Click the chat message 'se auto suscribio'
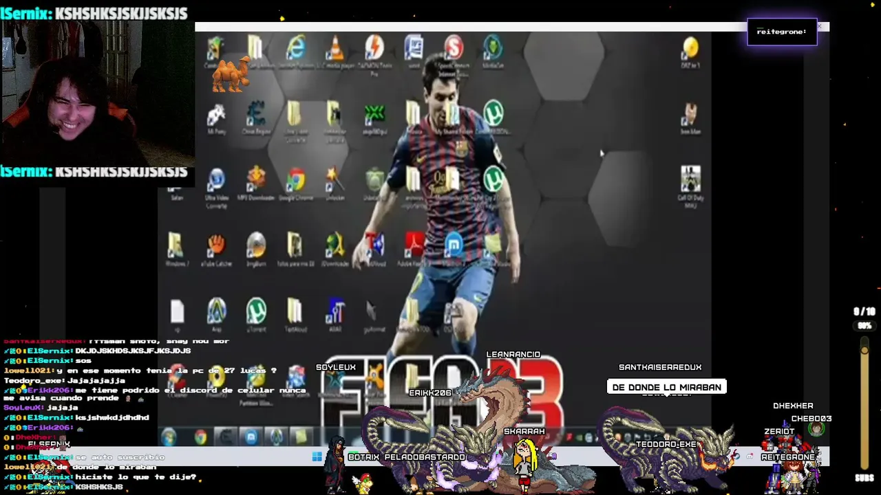Image resolution: width=881 pixels, height=495 pixels. click(120, 457)
